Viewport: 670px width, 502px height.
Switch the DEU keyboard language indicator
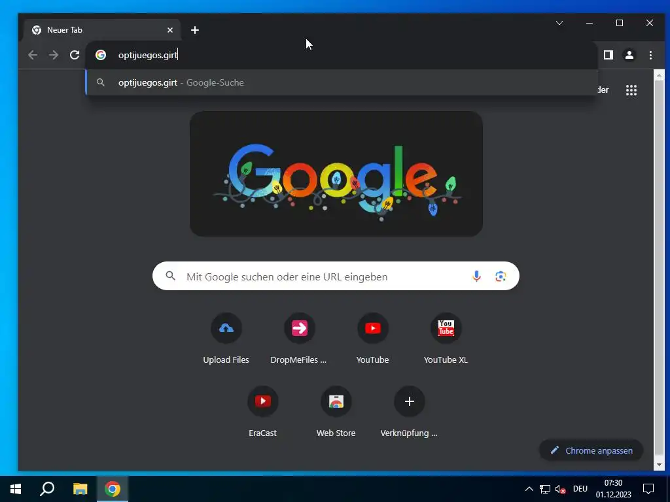point(580,489)
